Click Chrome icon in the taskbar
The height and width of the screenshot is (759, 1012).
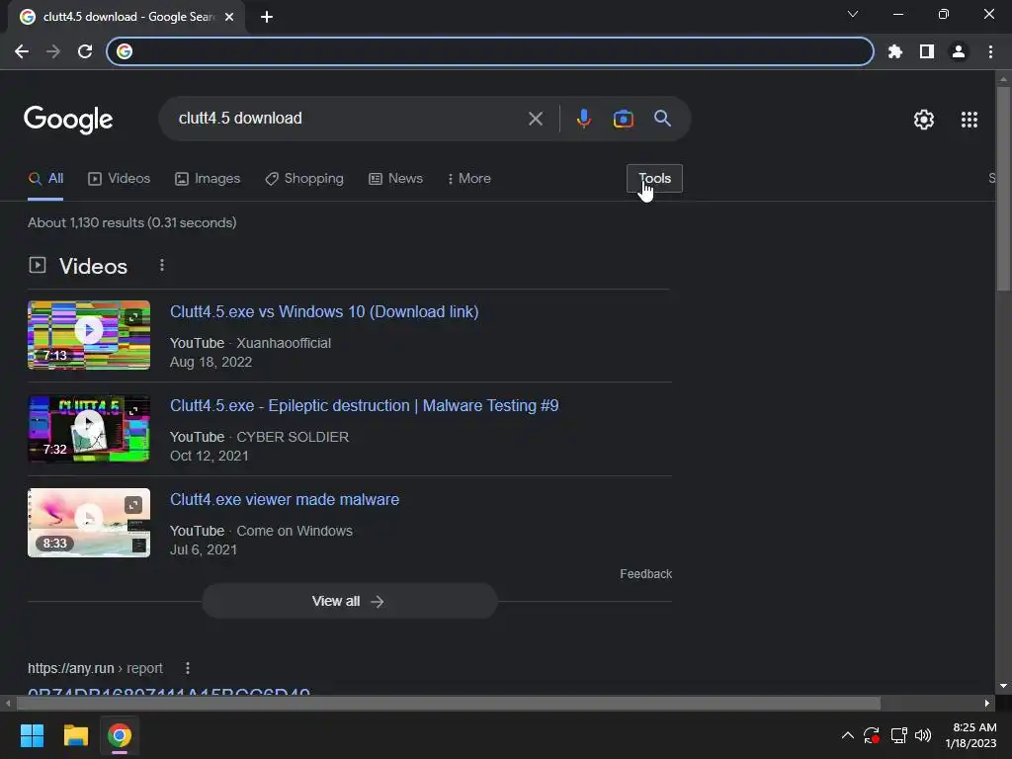[120, 735]
